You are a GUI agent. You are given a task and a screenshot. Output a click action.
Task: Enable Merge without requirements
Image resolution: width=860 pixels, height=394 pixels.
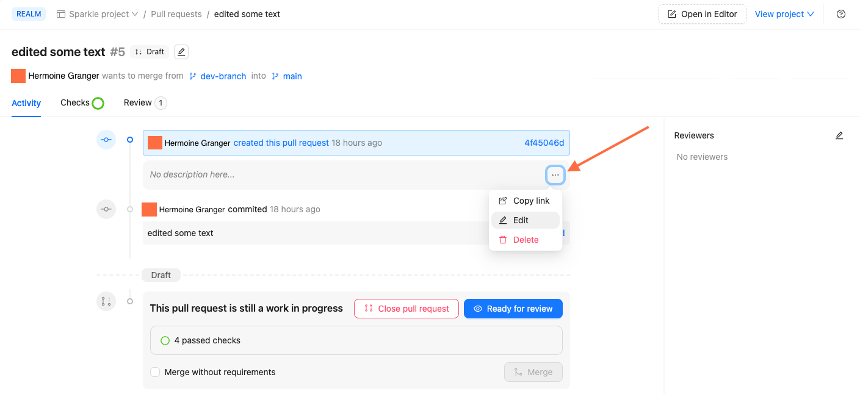pos(155,372)
